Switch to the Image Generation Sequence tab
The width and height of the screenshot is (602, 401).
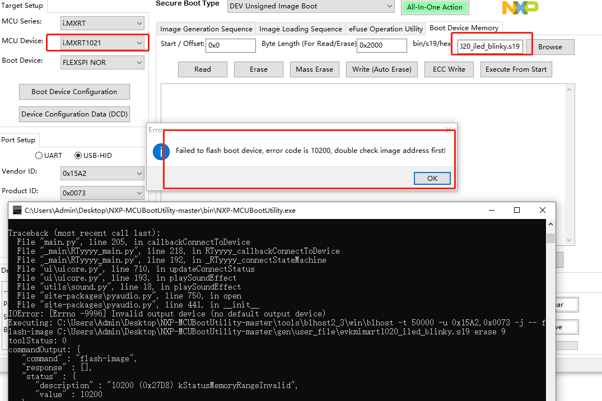[x=206, y=28]
